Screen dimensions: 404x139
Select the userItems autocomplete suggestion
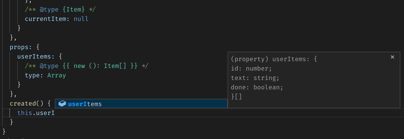(85, 104)
